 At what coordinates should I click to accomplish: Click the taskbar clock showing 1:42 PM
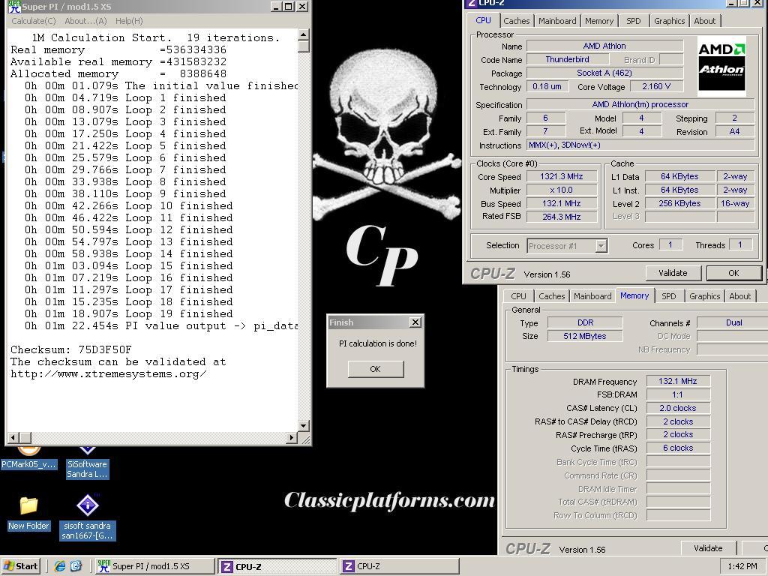742,566
